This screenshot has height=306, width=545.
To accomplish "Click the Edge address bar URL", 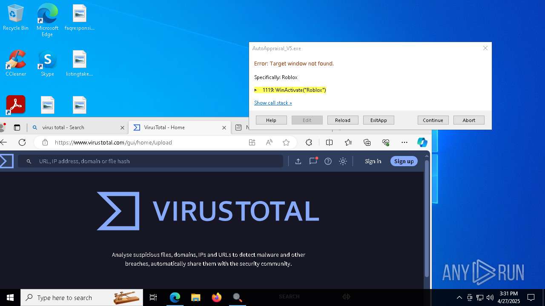I will (113, 142).
